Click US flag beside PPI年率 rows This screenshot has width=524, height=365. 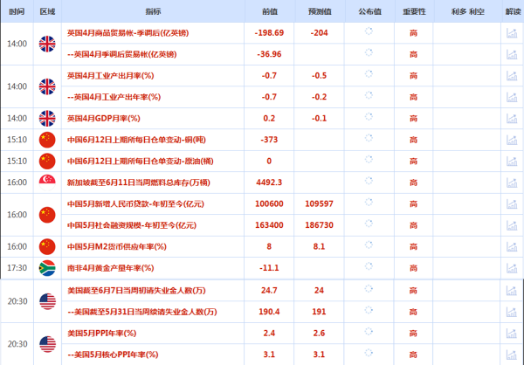47,344
